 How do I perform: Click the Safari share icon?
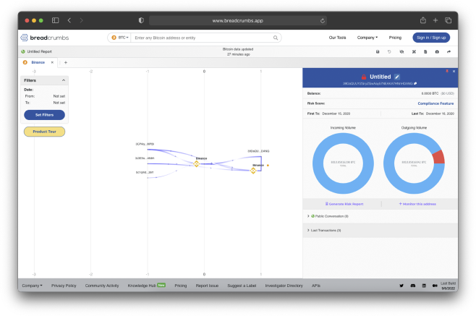(x=423, y=20)
